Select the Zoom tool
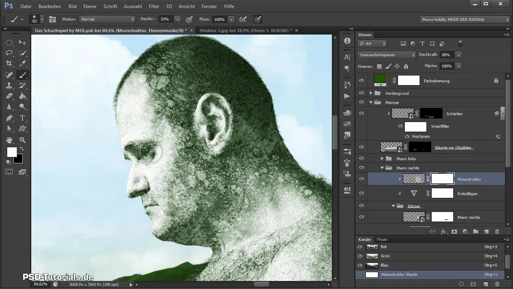 [x=23, y=140]
